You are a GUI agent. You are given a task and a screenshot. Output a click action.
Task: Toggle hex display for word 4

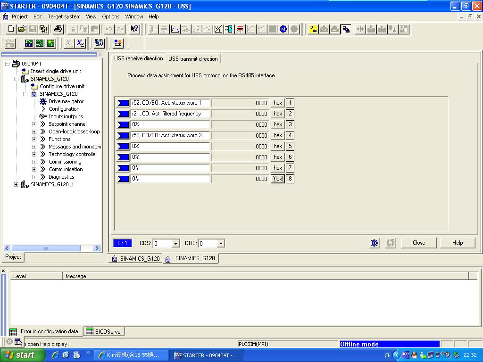coord(277,135)
